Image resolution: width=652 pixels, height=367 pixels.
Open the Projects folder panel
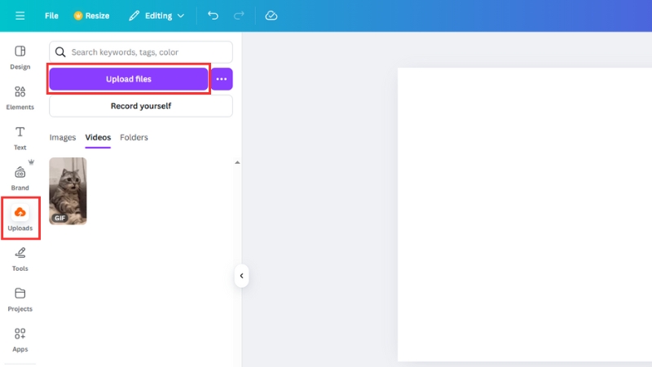point(20,298)
